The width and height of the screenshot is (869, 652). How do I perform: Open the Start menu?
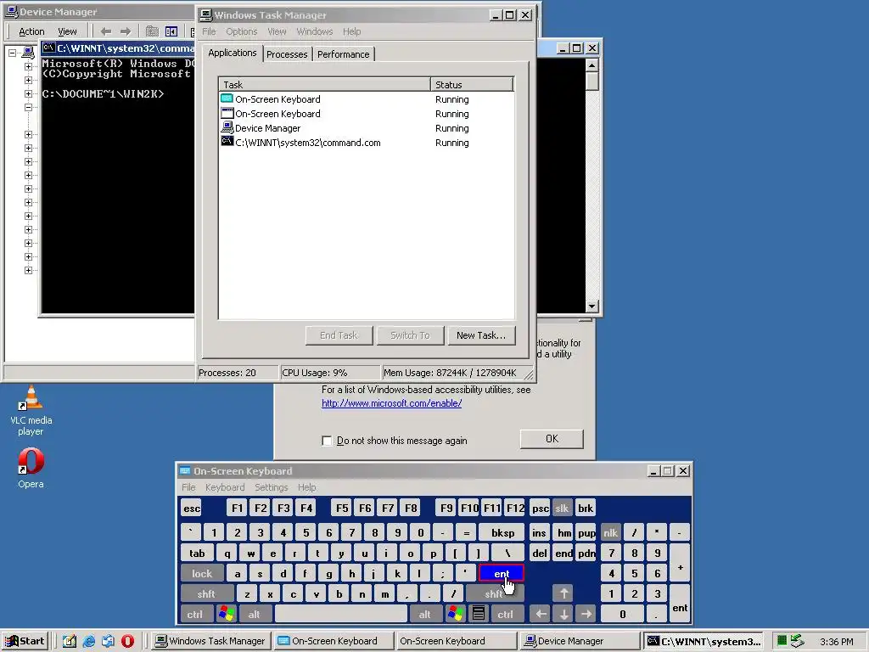click(x=25, y=641)
